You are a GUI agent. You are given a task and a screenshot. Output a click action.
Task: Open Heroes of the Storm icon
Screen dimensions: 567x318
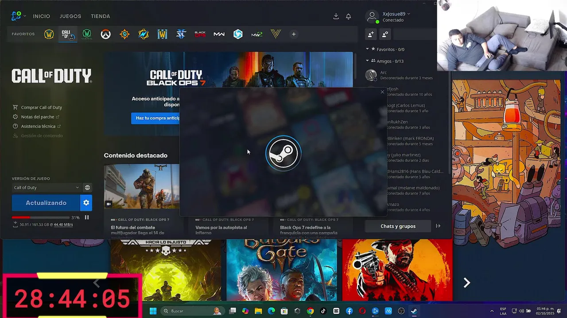(238, 34)
